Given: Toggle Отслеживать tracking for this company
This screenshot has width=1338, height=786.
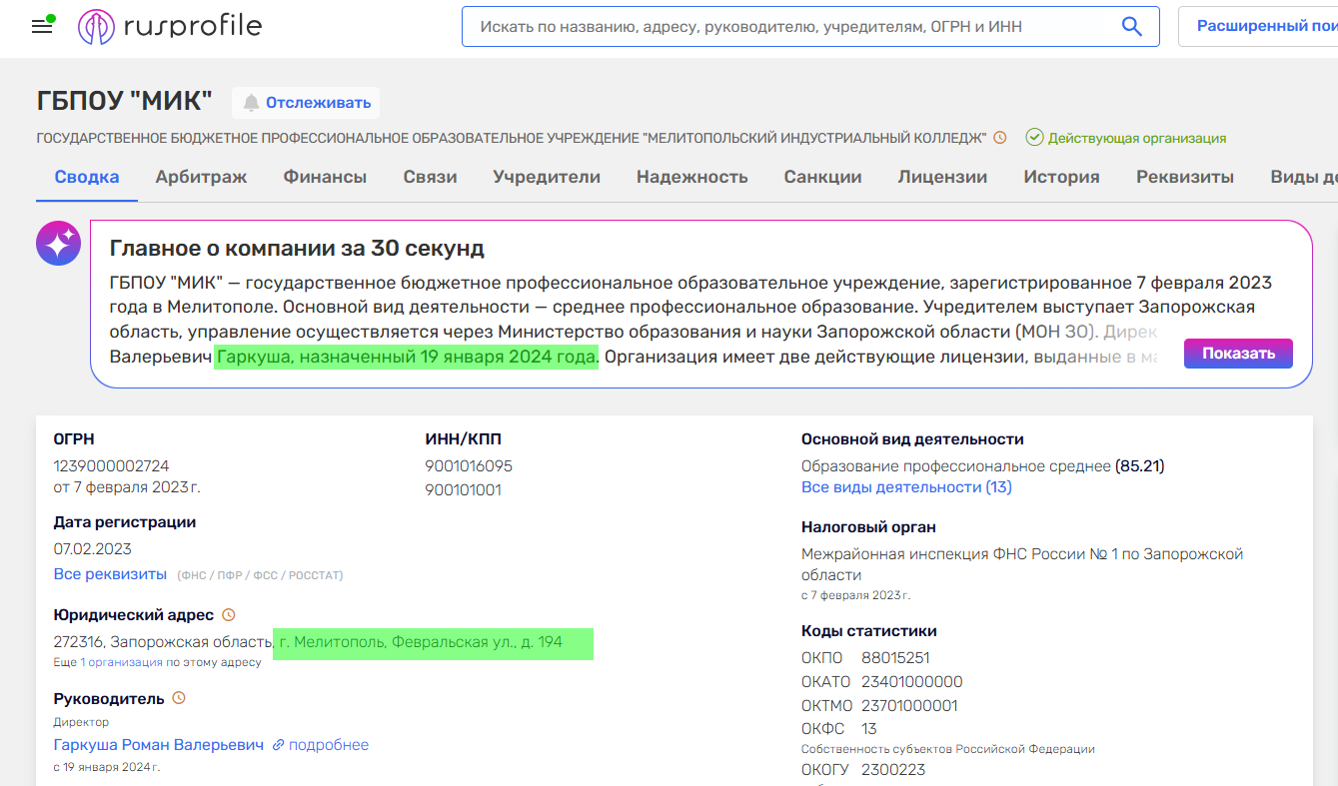Looking at the screenshot, I should point(306,103).
